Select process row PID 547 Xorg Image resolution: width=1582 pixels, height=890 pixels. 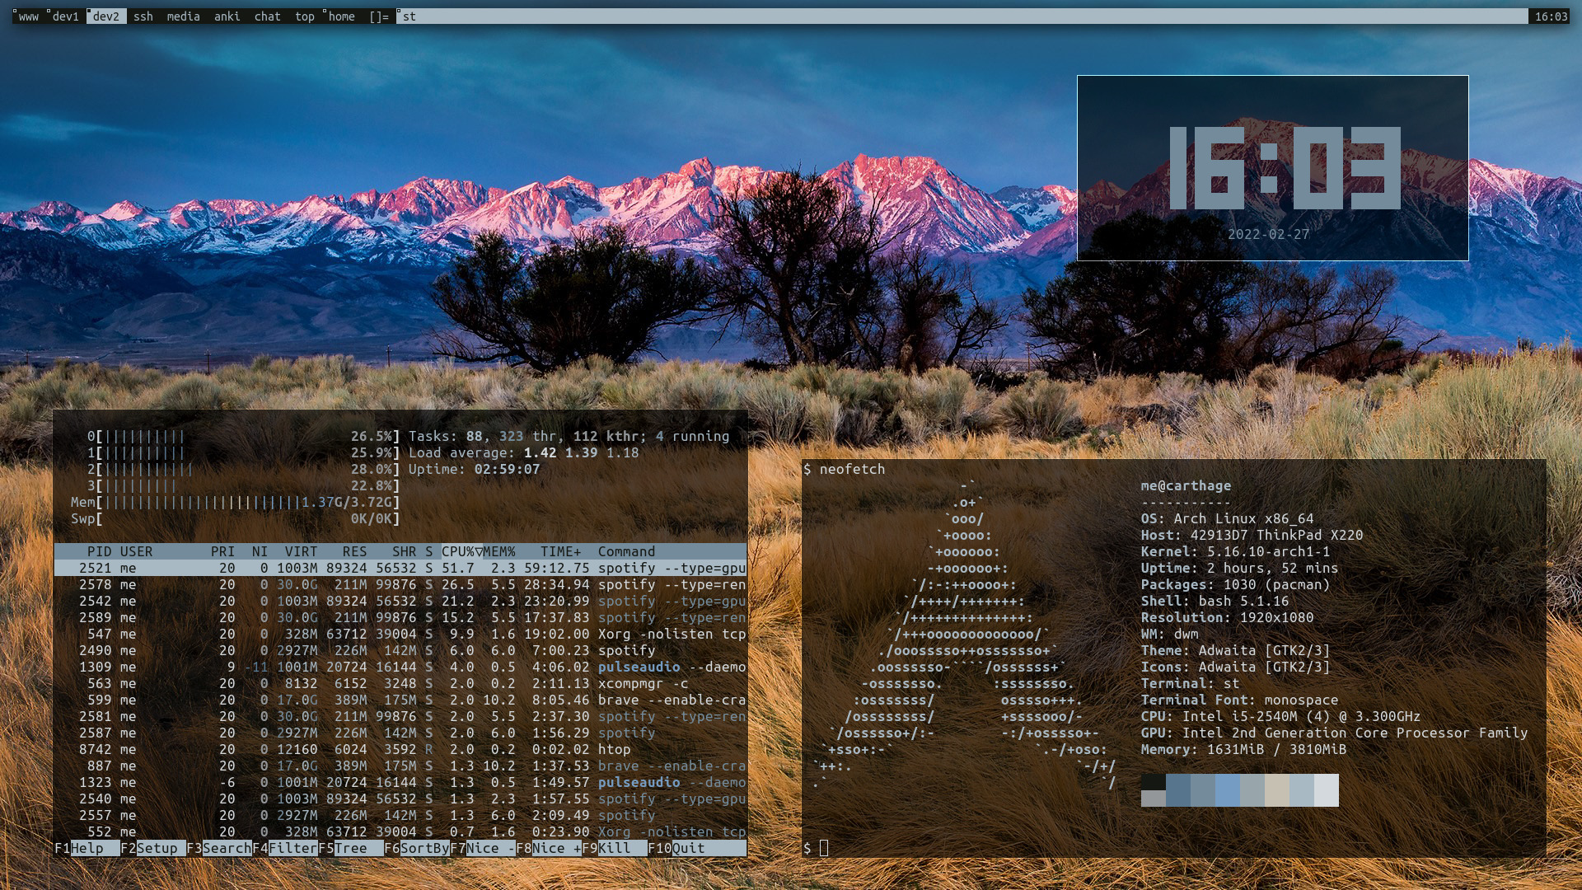(x=400, y=634)
